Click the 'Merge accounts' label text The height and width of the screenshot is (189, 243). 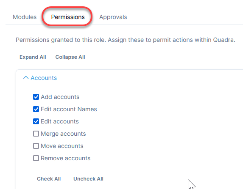tap(63, 134)
